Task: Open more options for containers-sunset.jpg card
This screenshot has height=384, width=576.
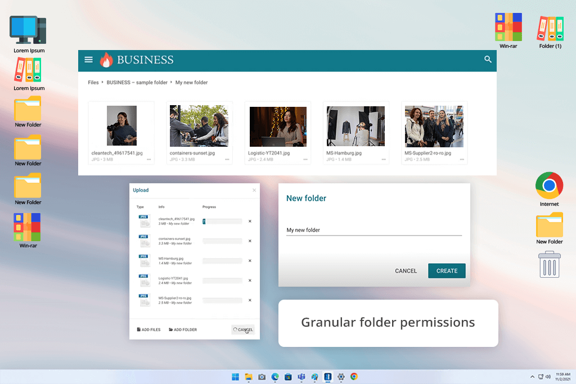Action: [x=227, y=159]
